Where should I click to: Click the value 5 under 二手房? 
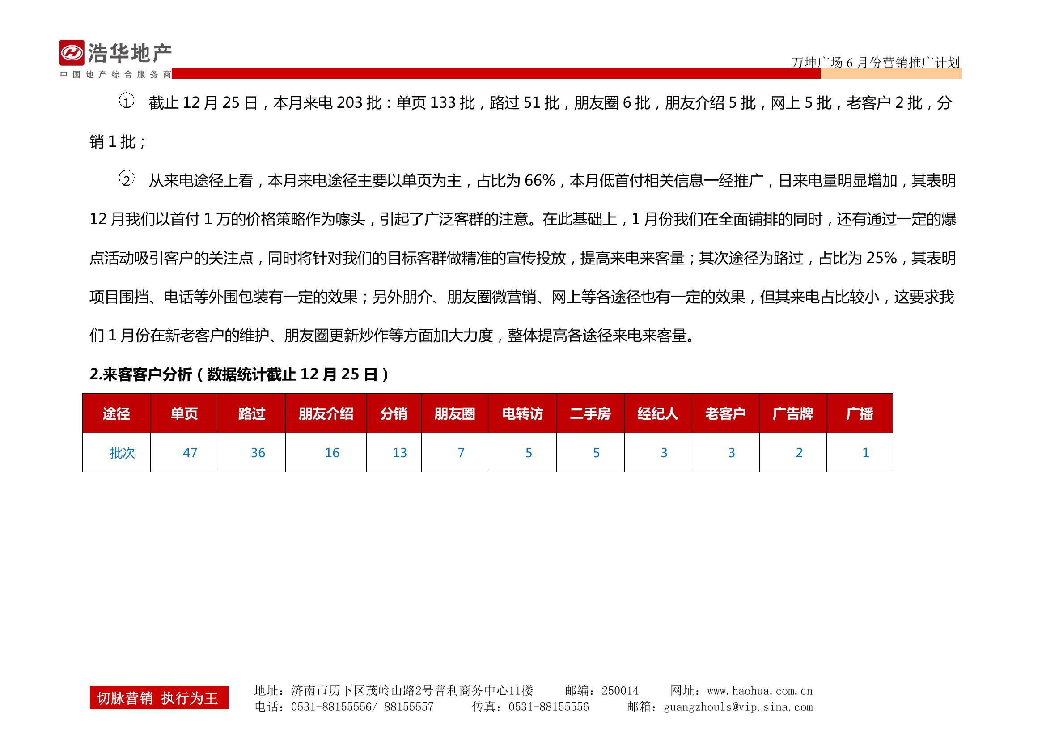click(597, 453)
